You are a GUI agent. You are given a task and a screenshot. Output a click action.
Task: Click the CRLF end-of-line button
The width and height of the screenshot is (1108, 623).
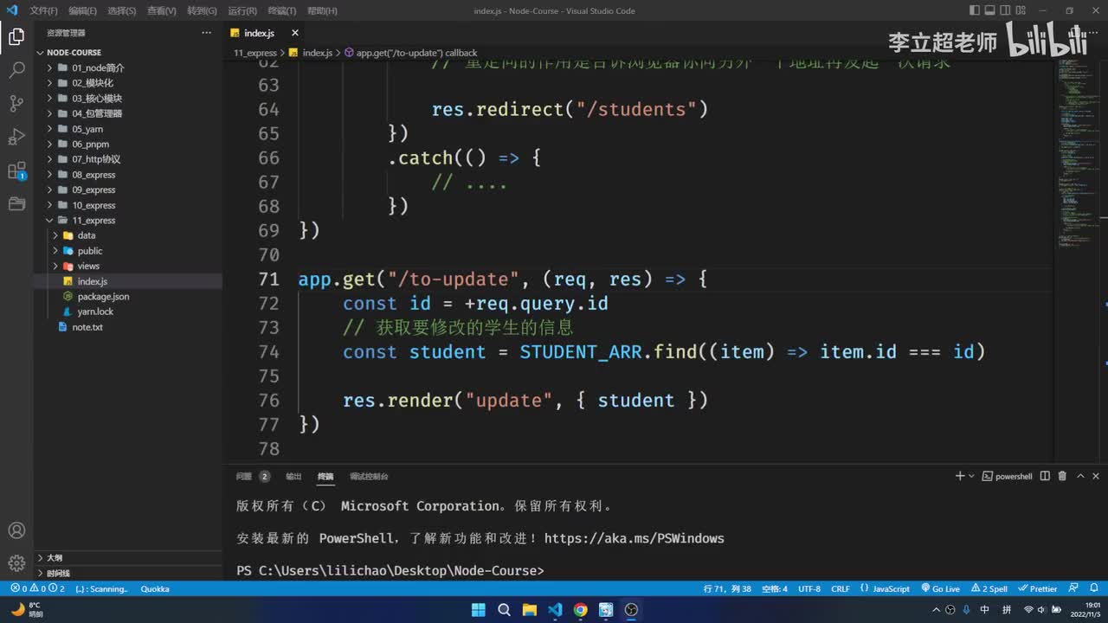841,588
